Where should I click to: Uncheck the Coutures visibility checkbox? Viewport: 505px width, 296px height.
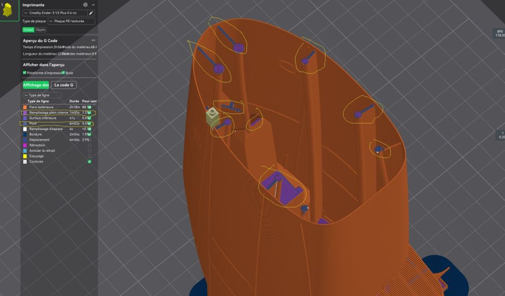point(89,162)
